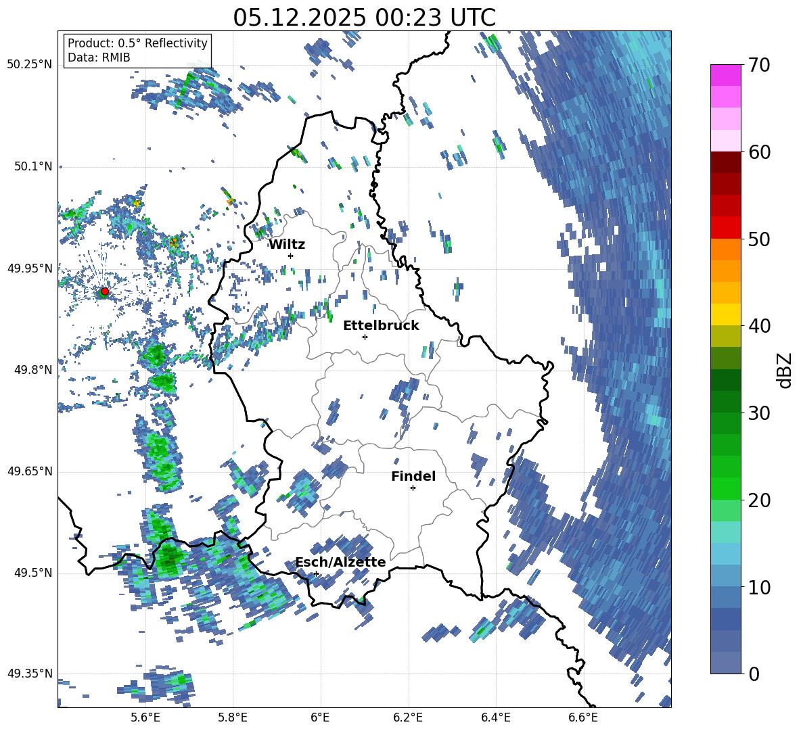Click the title 05.12.2025 00:23 UTC
Image resolution: width=801 pixels, height=731 pixels.
point(364,18)
